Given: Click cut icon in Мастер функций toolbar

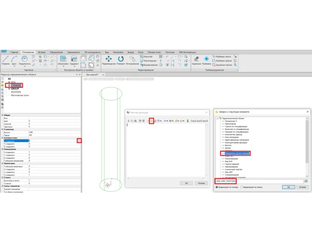Looking at the screenshot, I should [x=128, y=121].
